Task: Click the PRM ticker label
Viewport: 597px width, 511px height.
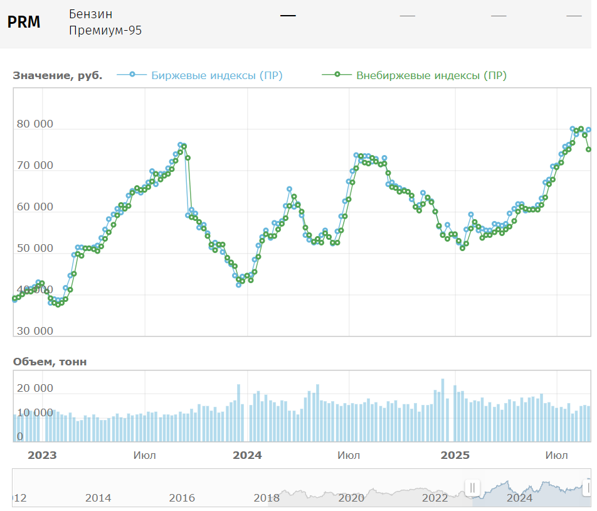Action: [x=24, y=22]
